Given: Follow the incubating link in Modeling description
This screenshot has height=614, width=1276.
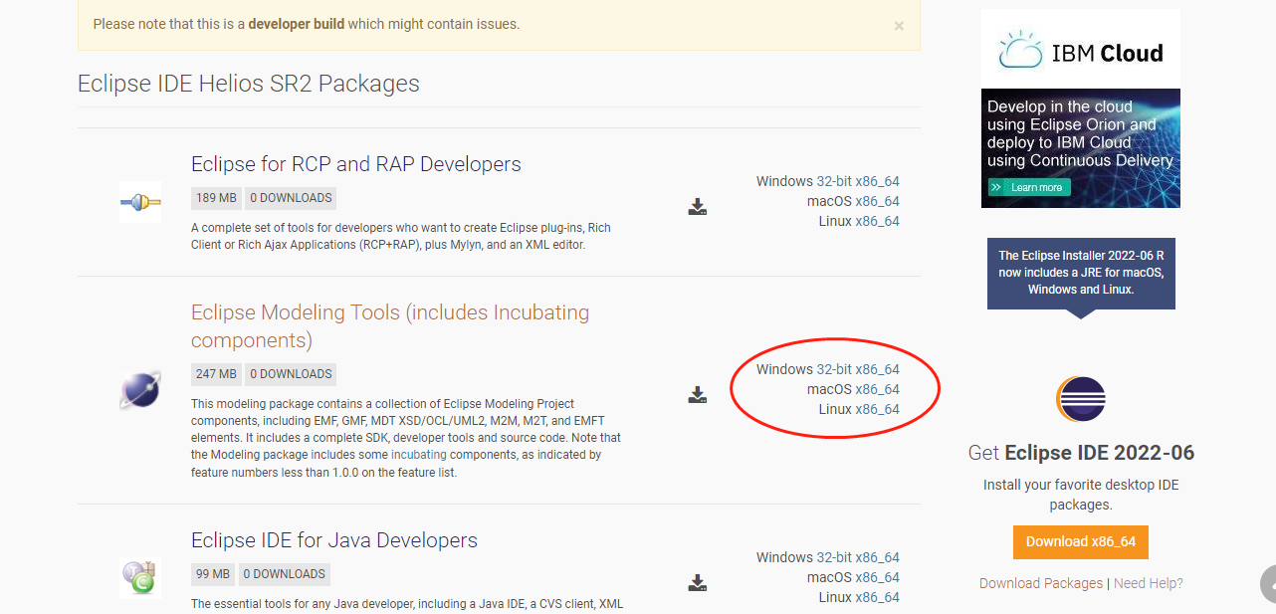Looking at the screenshot, I should pyautogui.click(x=419, y=454).
